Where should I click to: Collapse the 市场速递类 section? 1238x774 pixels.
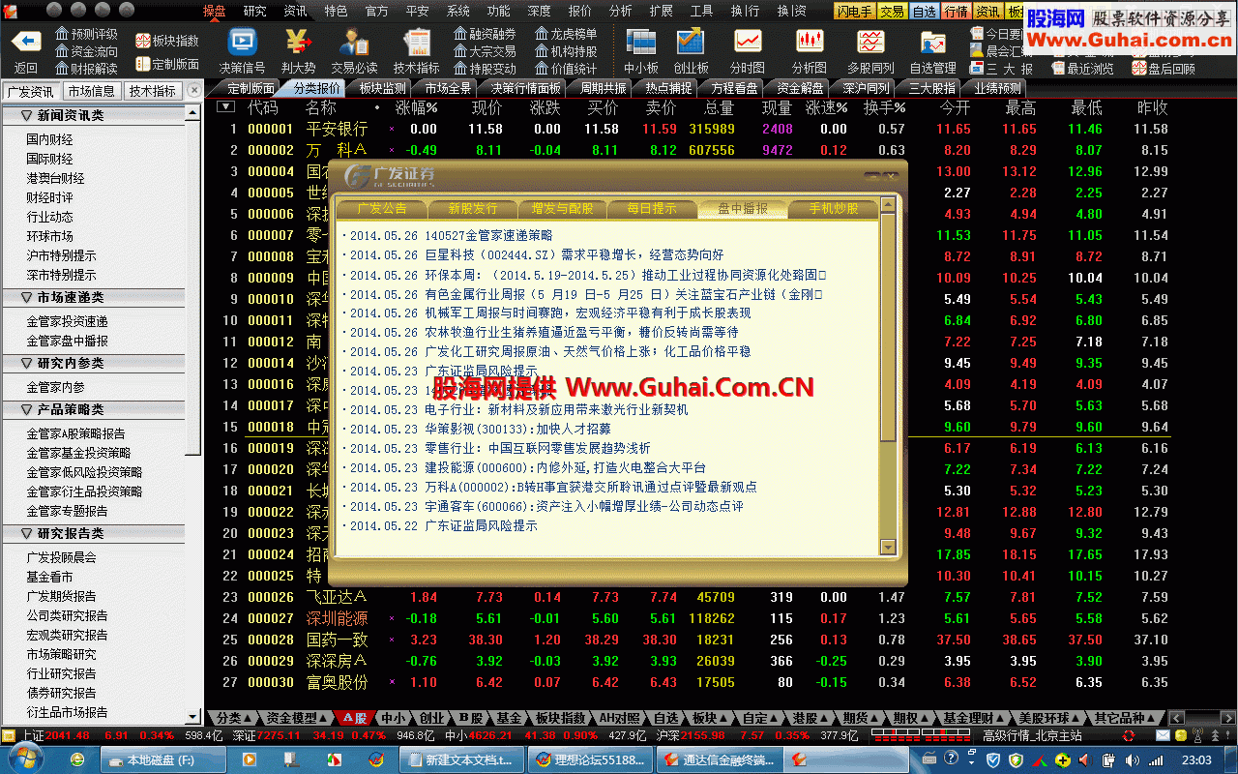pos(26,297)
